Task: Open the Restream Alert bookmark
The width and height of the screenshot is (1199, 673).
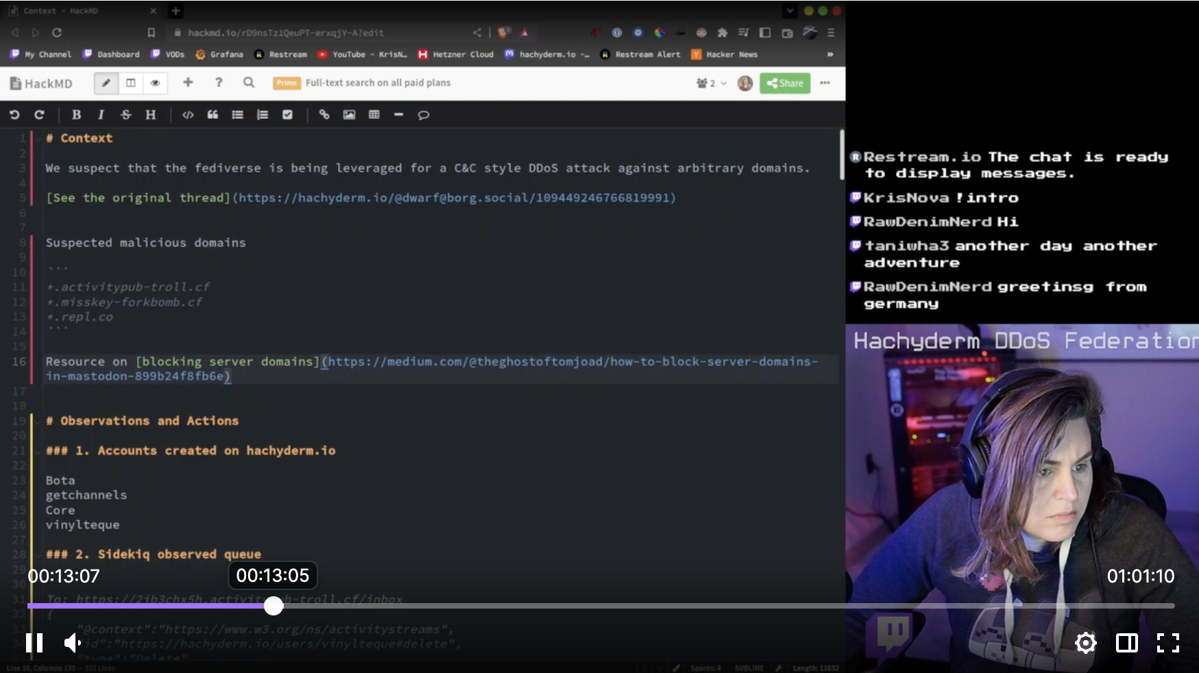Action: coord(640,54)
